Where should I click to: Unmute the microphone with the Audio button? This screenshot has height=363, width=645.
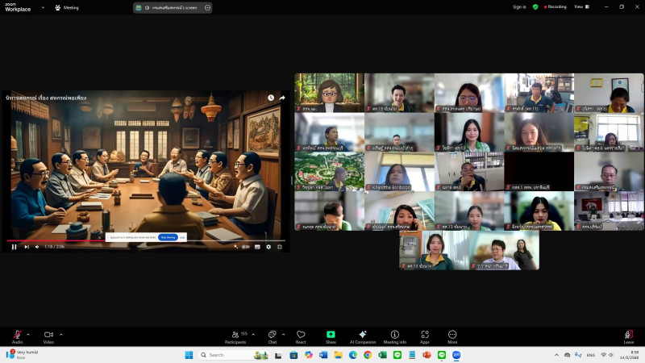pyautogui.click(x=17, y=336)
